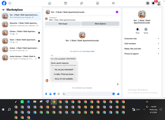Open the Marketplace storefront icon
This screenshot has height=120, width=165.
[x=97, y=3]
